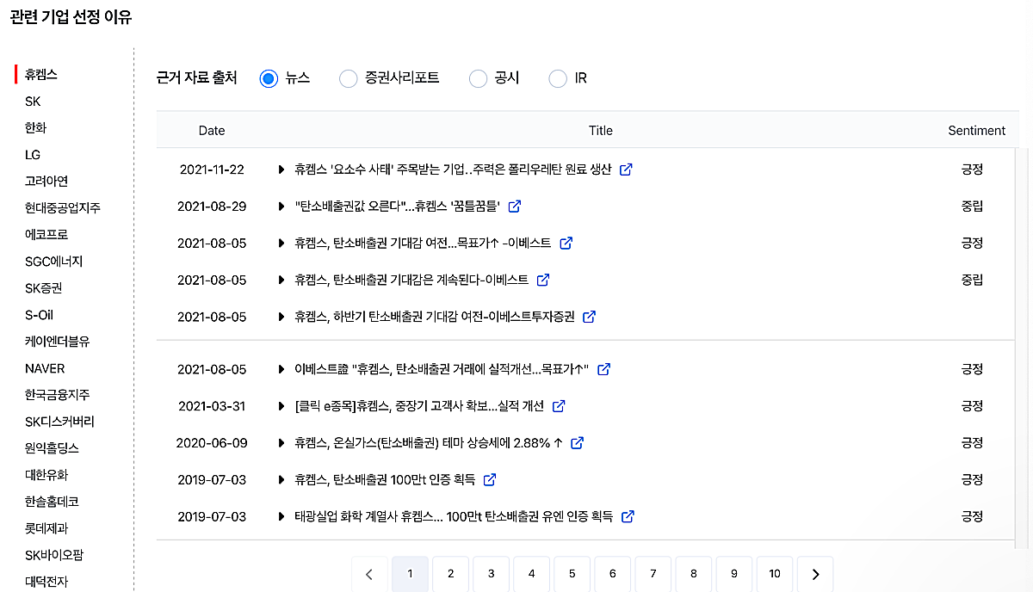Select the 뉴스 source radio button
The width and height of the screenshot is (1033, 592).
click(x=269, y=78)
